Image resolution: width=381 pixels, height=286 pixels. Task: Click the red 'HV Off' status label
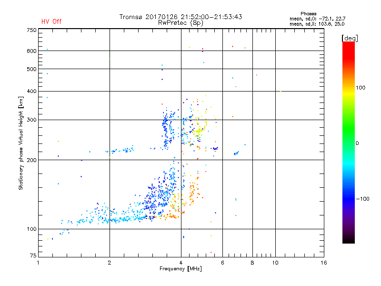(x=51, y=21)
